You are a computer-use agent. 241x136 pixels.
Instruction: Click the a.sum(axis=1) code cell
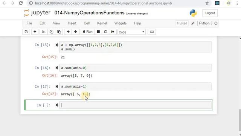coord(135,87)
